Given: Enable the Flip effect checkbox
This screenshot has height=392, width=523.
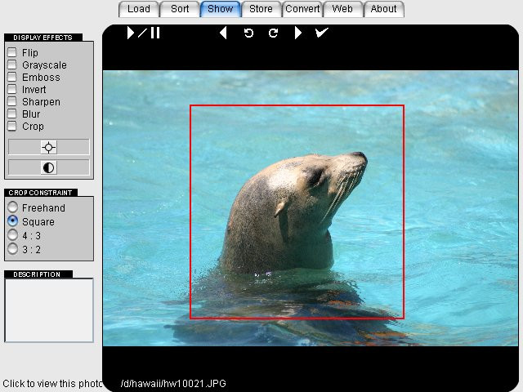Looking at the screenshot, I should [12, 52].
